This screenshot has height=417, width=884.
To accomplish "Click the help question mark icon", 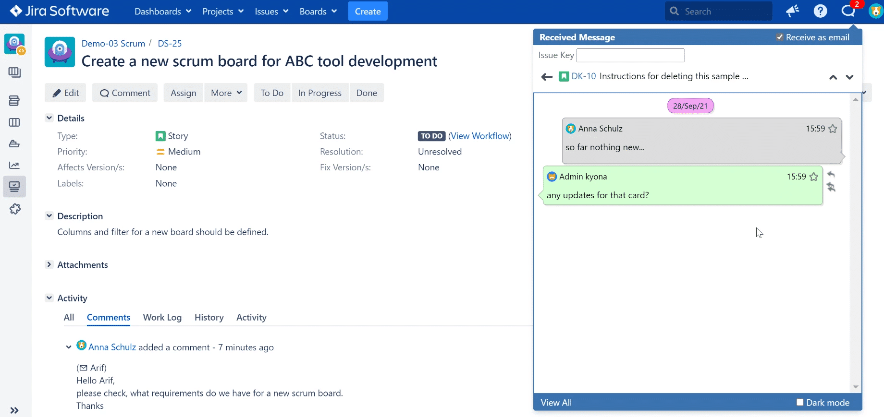I will (x=820, y=11).
